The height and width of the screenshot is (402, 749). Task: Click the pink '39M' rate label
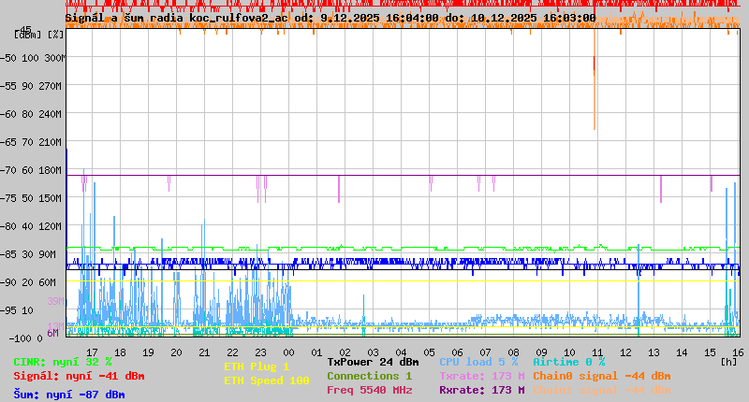(55, 301)
